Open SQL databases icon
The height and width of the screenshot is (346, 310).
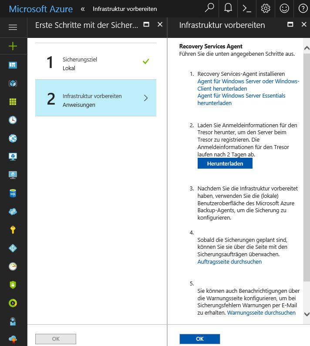(x=13, y=193)
